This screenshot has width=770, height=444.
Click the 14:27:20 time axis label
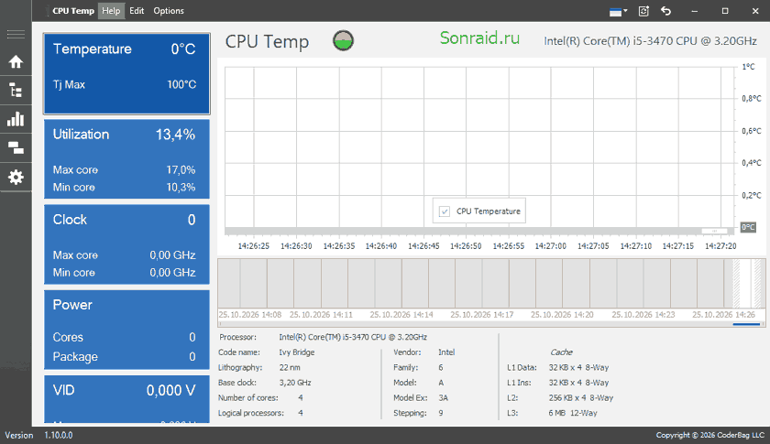720,246
